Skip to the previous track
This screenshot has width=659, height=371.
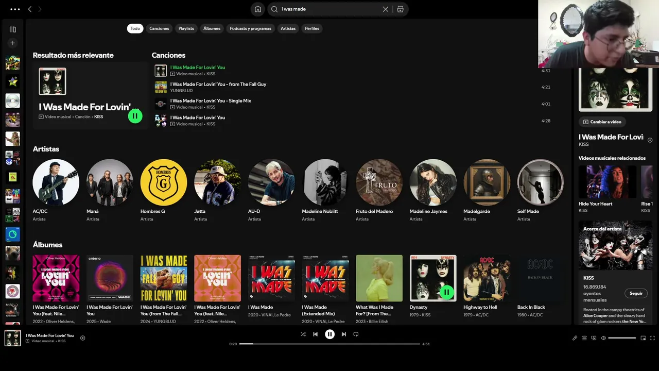316,334
